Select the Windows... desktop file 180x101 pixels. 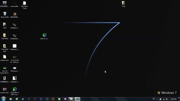click(15, 69)
